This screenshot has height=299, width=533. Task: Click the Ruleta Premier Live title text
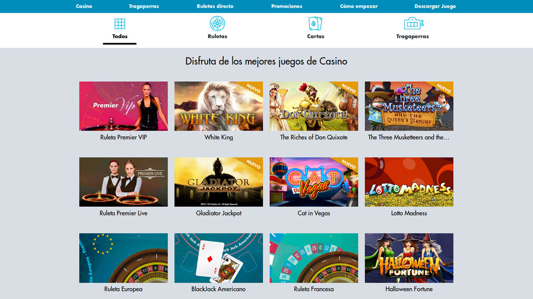[123, 213]
